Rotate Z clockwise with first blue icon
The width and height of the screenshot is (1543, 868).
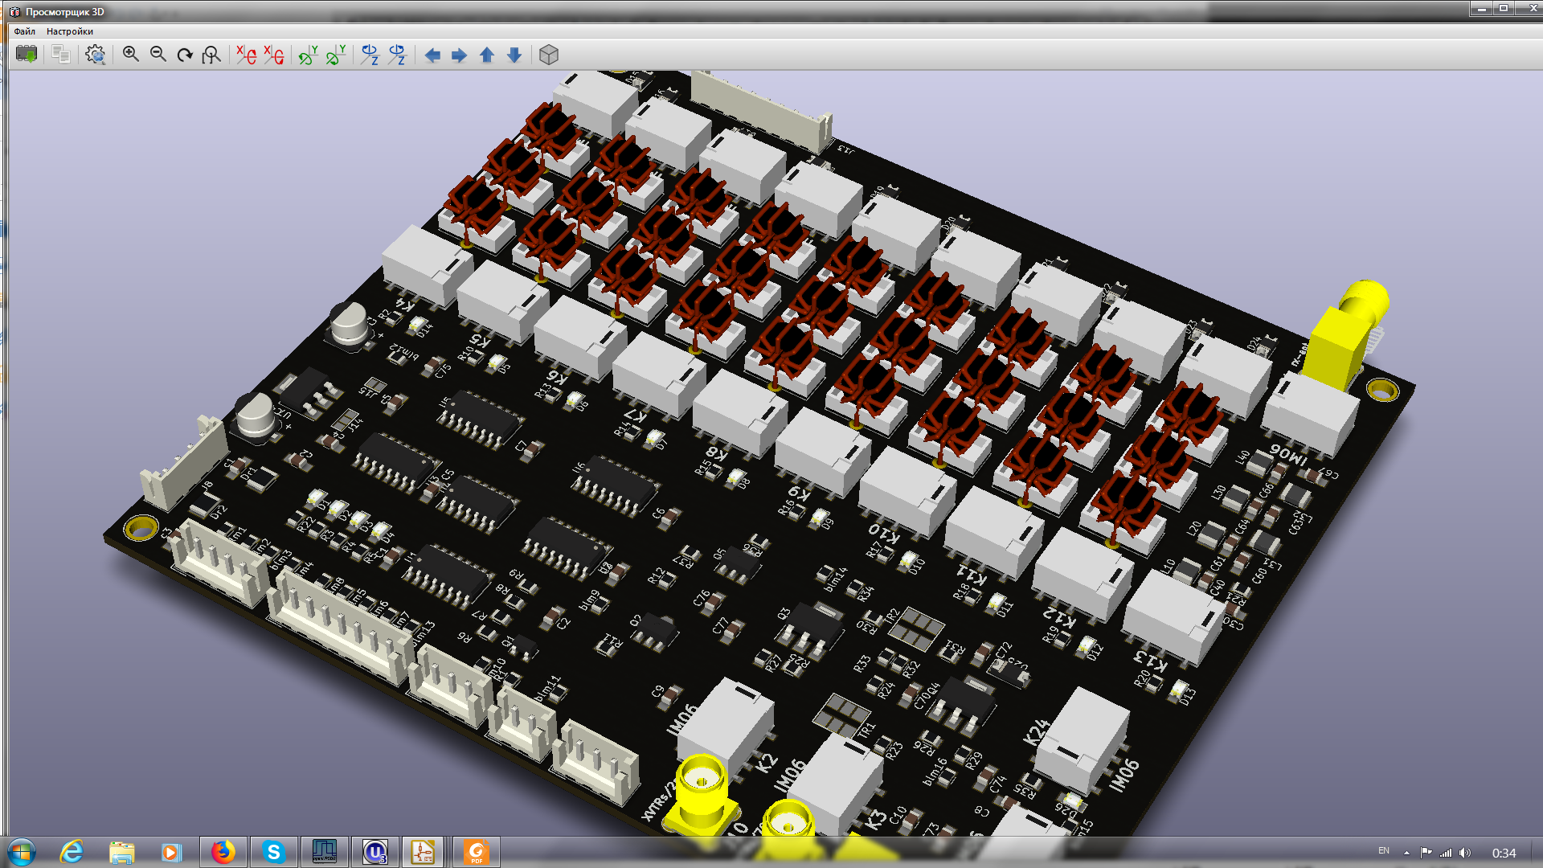(x=370, y=55)
